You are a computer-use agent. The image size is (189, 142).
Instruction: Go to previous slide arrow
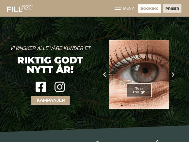(105, 75)
